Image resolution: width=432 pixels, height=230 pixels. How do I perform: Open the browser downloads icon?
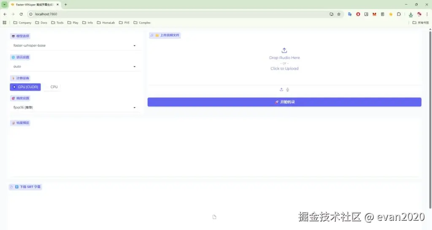coord(411,14)
